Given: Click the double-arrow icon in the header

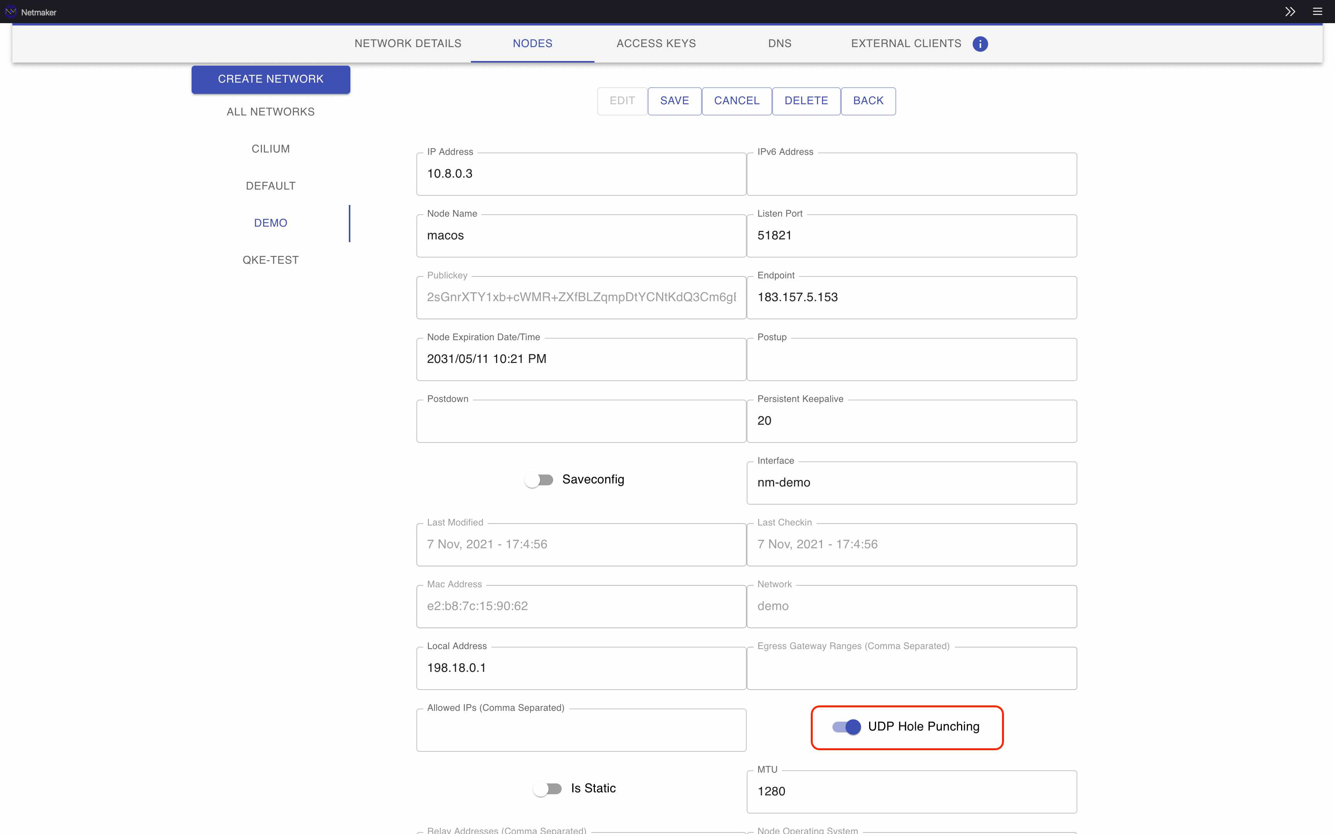Looking at the screenshot, I should click(x=1290, y=11).
